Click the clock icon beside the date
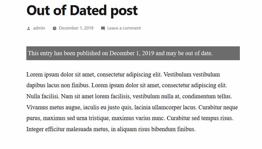The image size is (262, 149). (x=55, y=28)
